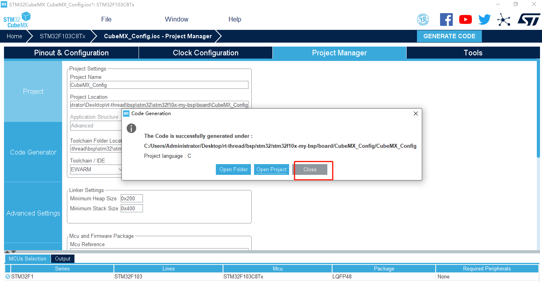This screenshot has width=542, height=282.
Task: Sort by the Series column header
Action: pyautogui.click(x=62, y=268)
